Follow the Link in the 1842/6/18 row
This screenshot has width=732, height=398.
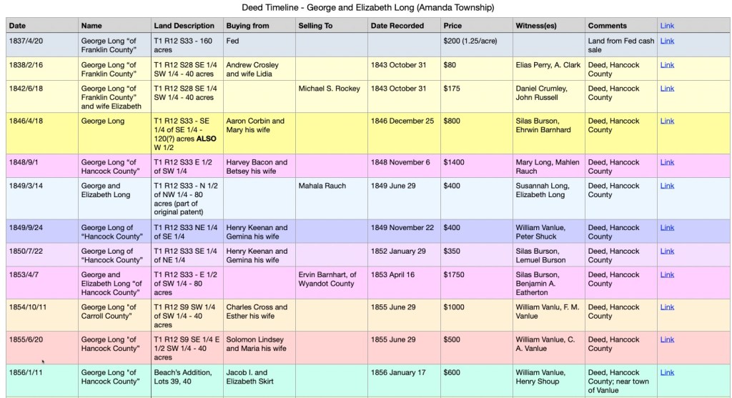point(666,89)
